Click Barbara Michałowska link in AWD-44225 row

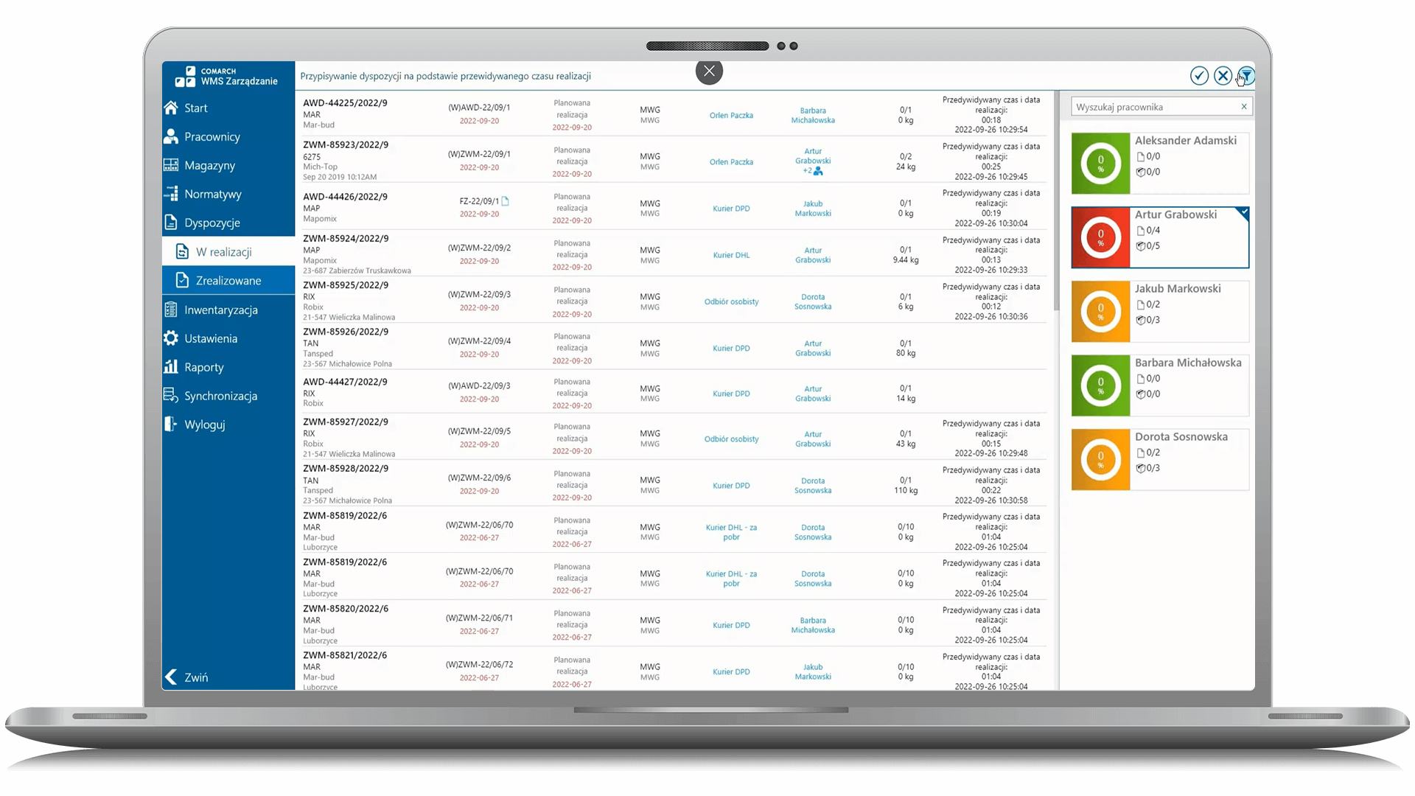pos(813,115)
